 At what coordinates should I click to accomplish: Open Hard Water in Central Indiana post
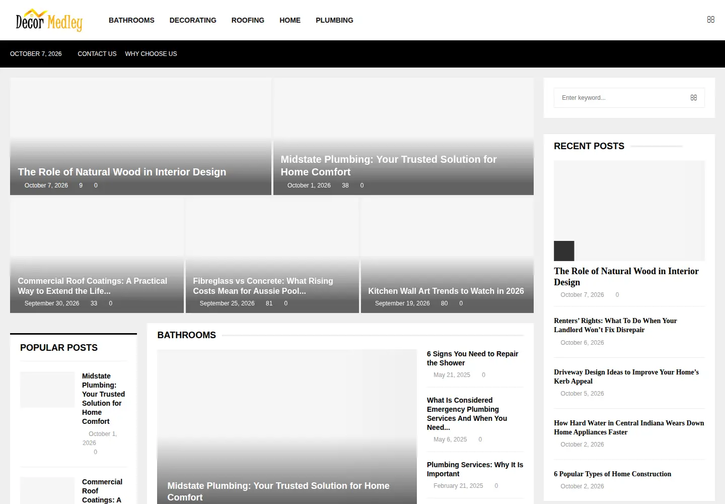click(629, 427)
